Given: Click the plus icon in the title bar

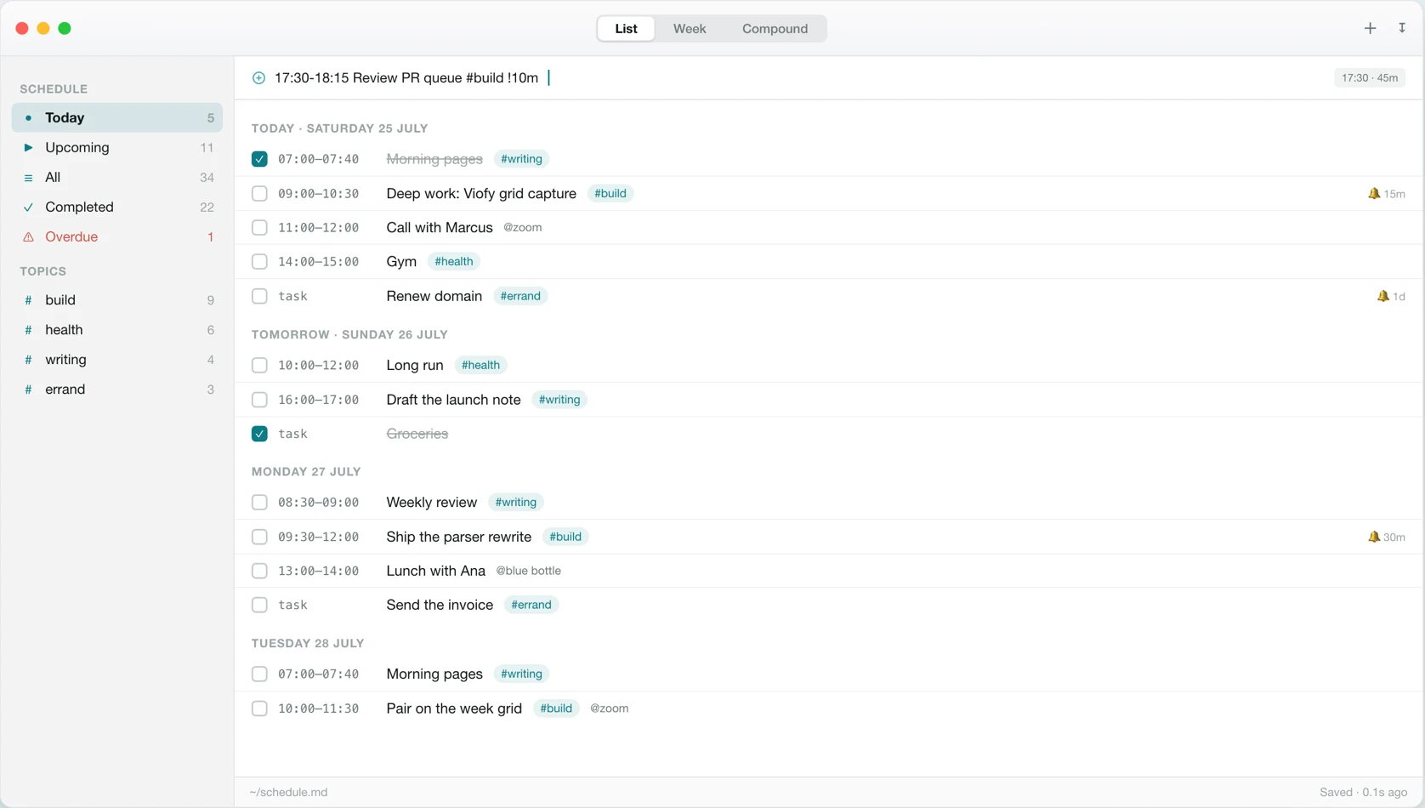Looking at the screenshot, I should [x=1370, y=28].
